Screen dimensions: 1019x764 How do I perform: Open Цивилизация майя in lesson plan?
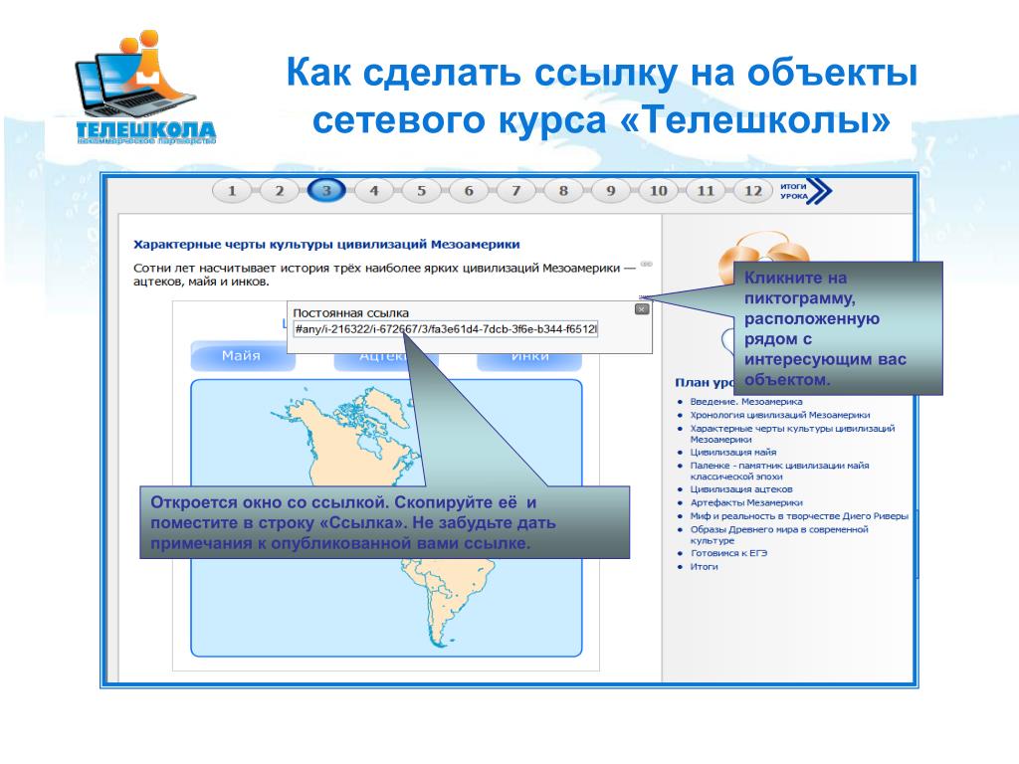[732, 452]
